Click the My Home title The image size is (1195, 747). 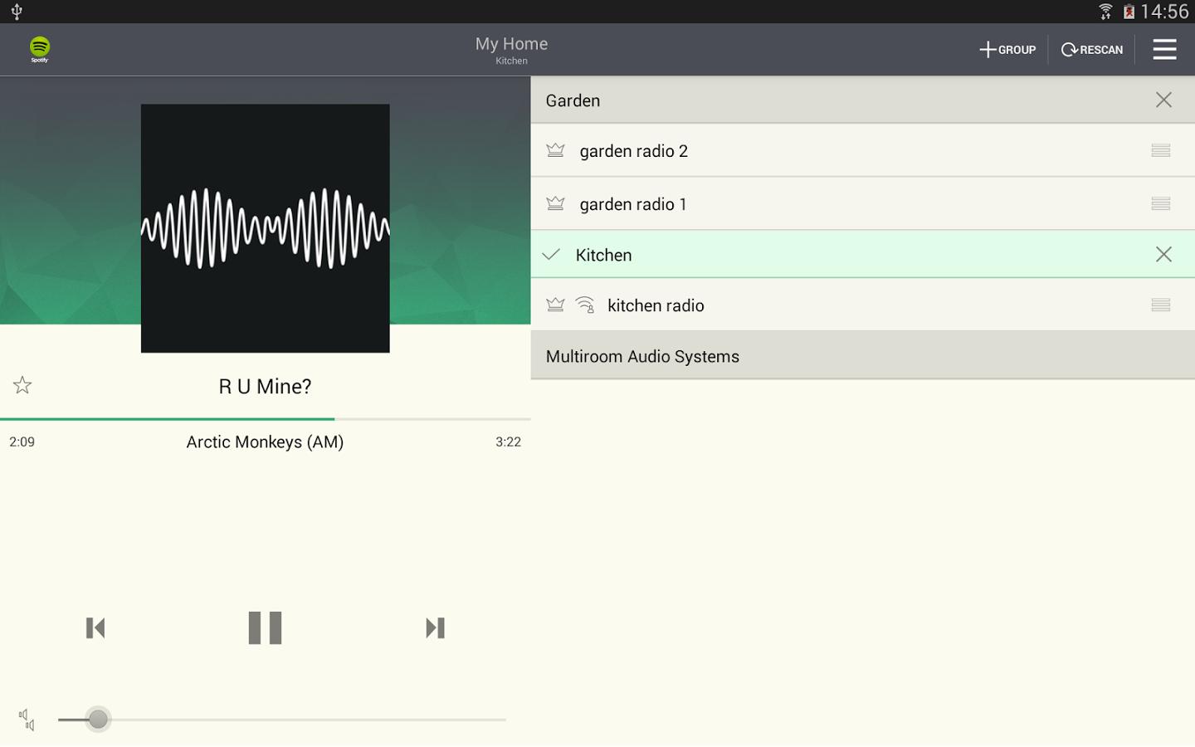click(x=511, y=43)
